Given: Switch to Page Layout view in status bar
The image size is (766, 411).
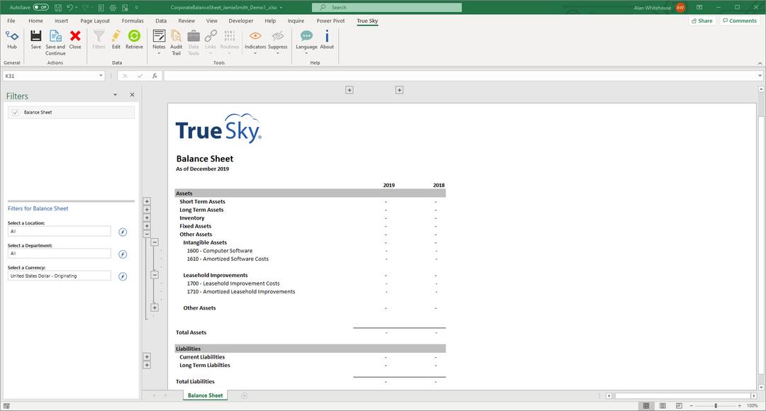Looking at the screenshot, I should point(662,405).
